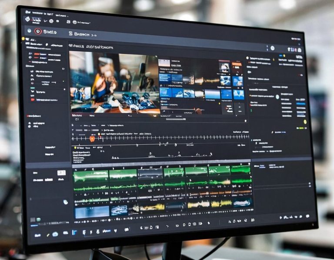Select the first green audio waveform clip
334x260 pixels.
point(90,176)
